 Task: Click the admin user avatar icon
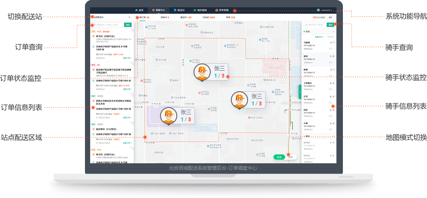tap(318, 10)
